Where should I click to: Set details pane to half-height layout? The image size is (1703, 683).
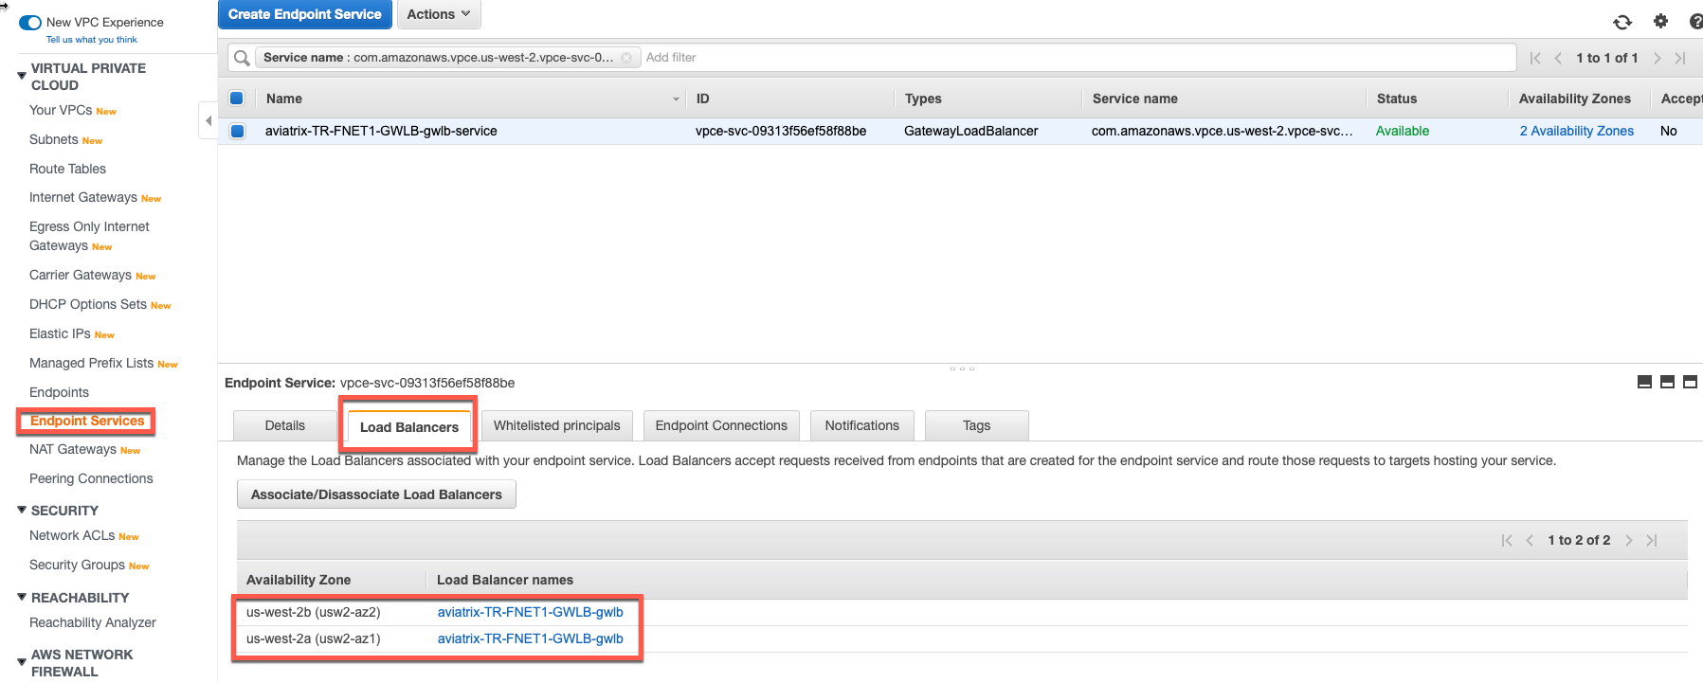click(1667, 382)
